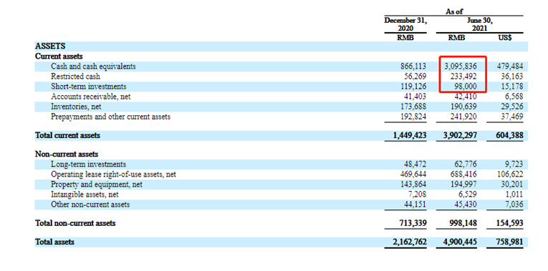Click the Intangible assets, net label
This screenshot has width=548, height=271.
[x=85, y=194]
